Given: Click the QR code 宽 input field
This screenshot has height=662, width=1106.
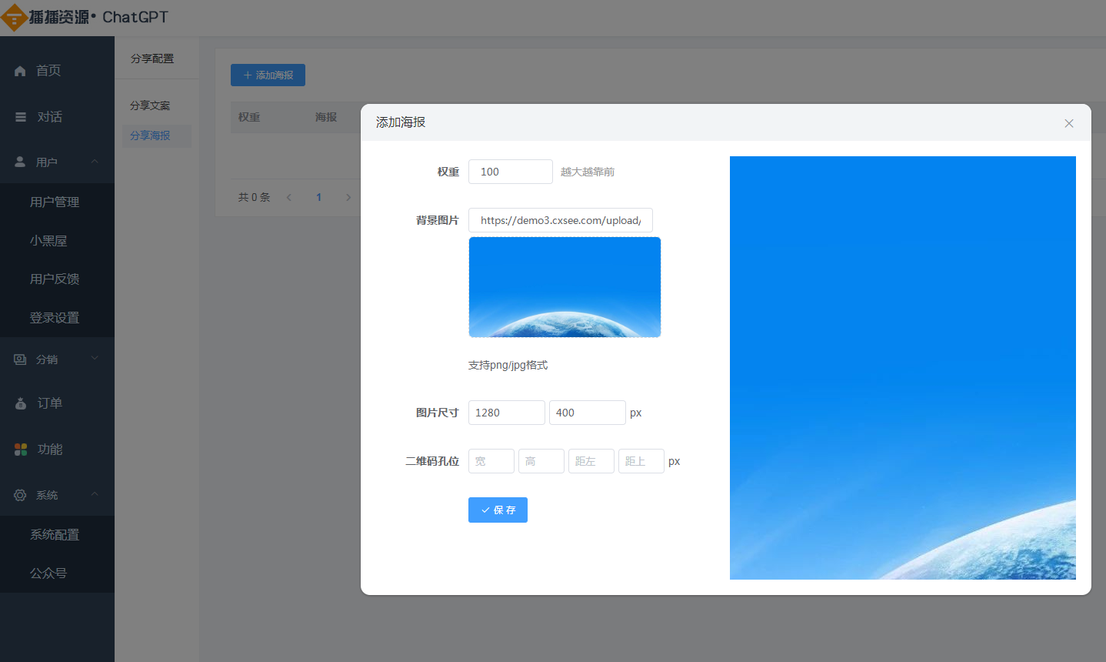Looking at the screenshot, I should pos(491,461).
